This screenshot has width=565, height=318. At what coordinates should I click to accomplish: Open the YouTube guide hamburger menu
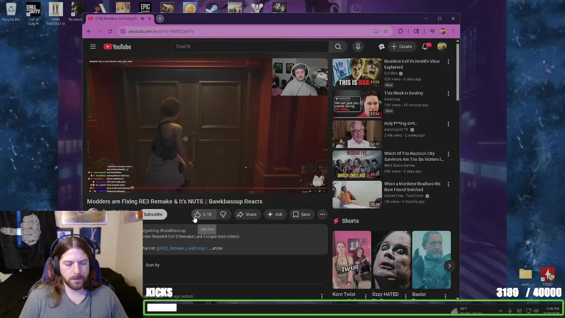(x=93, y=46)
